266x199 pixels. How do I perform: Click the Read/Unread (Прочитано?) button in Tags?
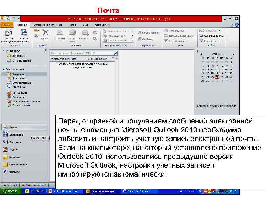tap(174, 31)
